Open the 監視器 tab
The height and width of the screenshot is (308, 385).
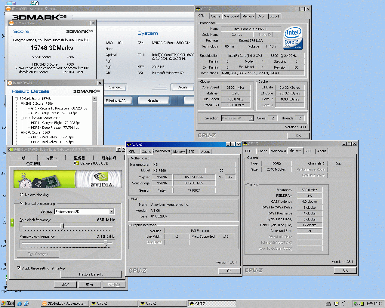(79, 158)
